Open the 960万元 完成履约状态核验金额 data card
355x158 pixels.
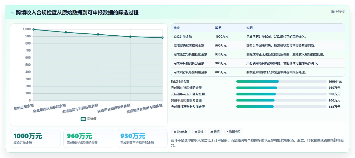[89, 138]
